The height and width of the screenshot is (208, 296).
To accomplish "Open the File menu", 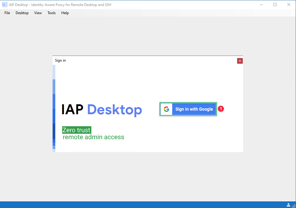I will point(7,13).
